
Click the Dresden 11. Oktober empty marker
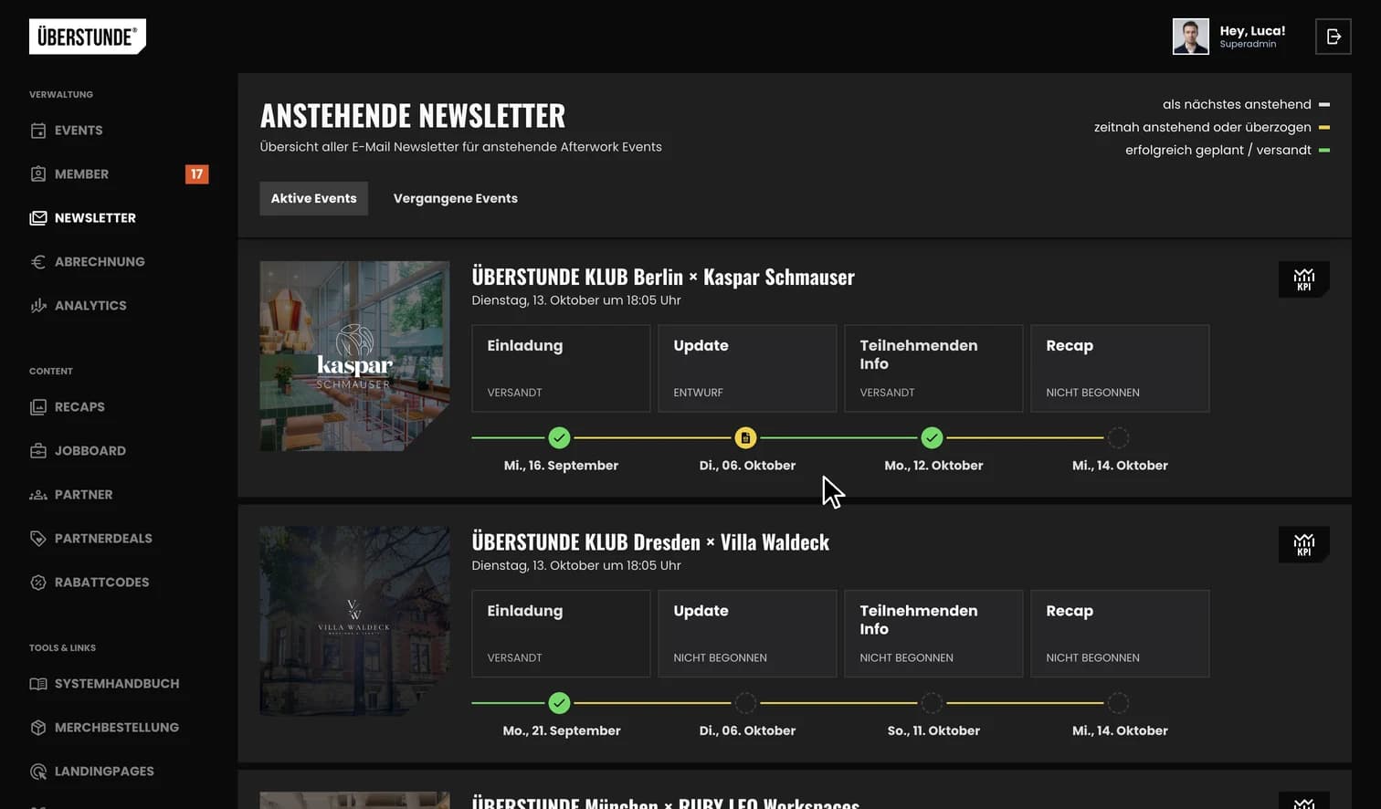[x=932, y=703]
